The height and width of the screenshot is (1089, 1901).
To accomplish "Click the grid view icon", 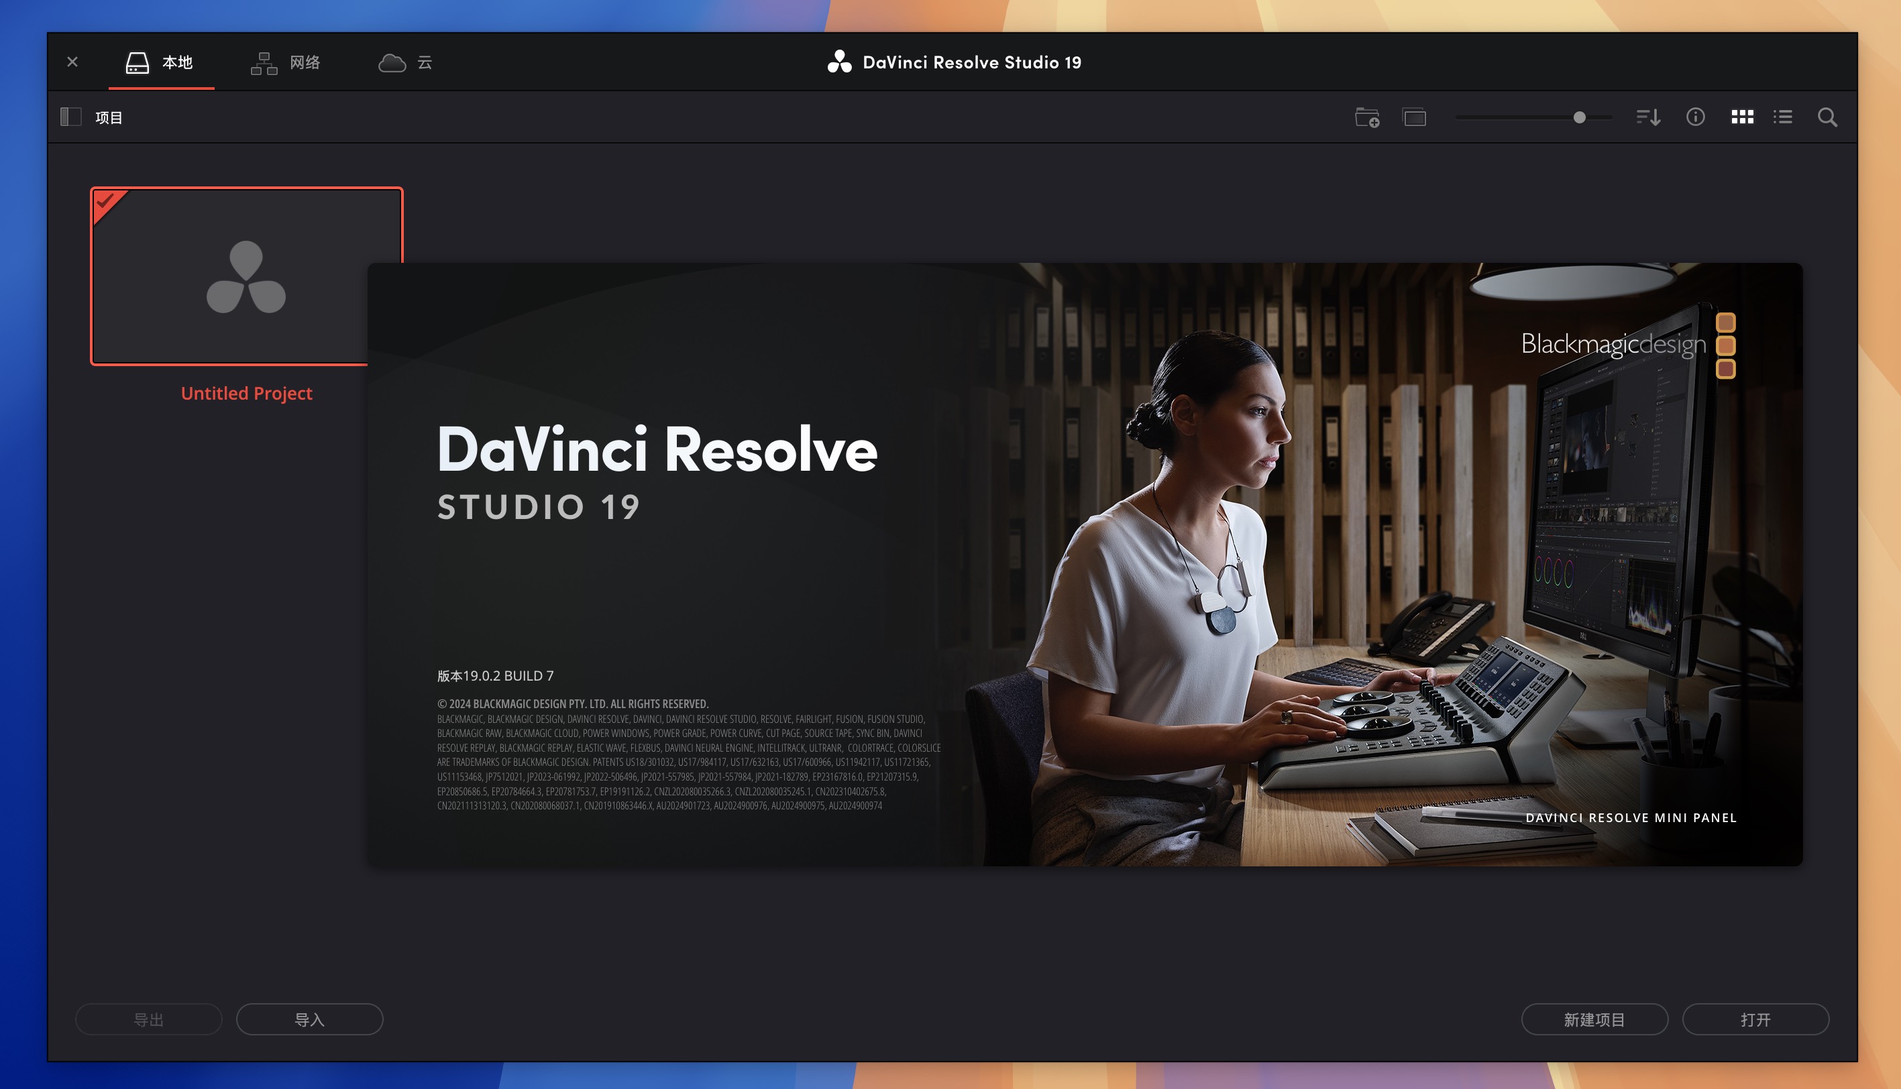I will (1741, 116).
